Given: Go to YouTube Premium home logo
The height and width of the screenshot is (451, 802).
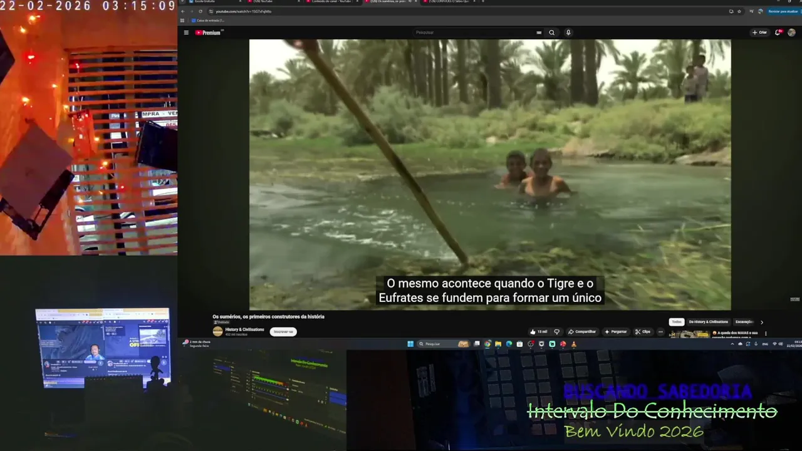Looking at the screenshot, I should (x=209, y=33).
